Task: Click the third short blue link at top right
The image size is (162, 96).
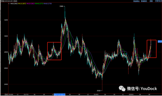Action: pos(151,1)
